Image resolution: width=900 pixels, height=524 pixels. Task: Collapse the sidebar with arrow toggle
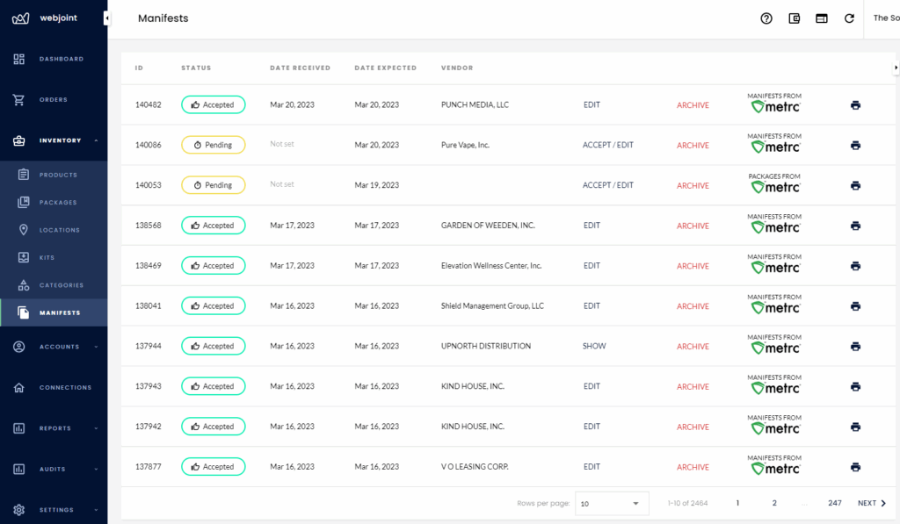tap(107, 18)
